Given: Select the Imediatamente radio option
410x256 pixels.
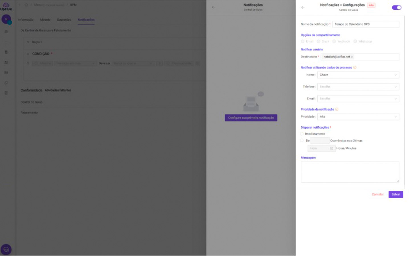Looking at the screenshot, I should [x=302, y=134].
